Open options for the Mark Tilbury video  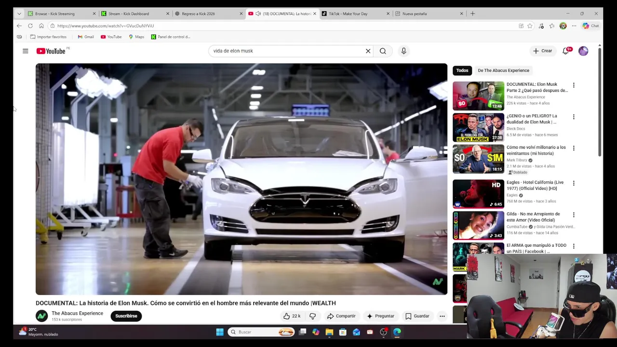[x=574, y=148]
